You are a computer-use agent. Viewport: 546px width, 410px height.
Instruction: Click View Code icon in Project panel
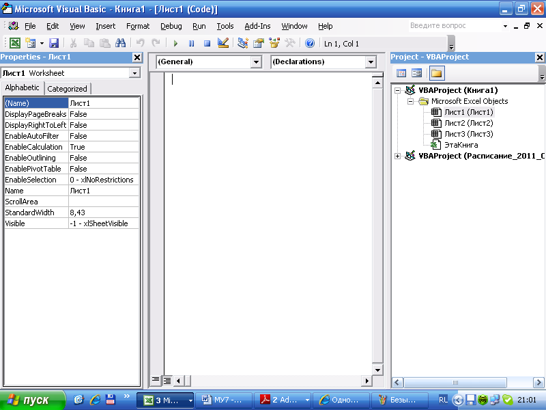401,73
